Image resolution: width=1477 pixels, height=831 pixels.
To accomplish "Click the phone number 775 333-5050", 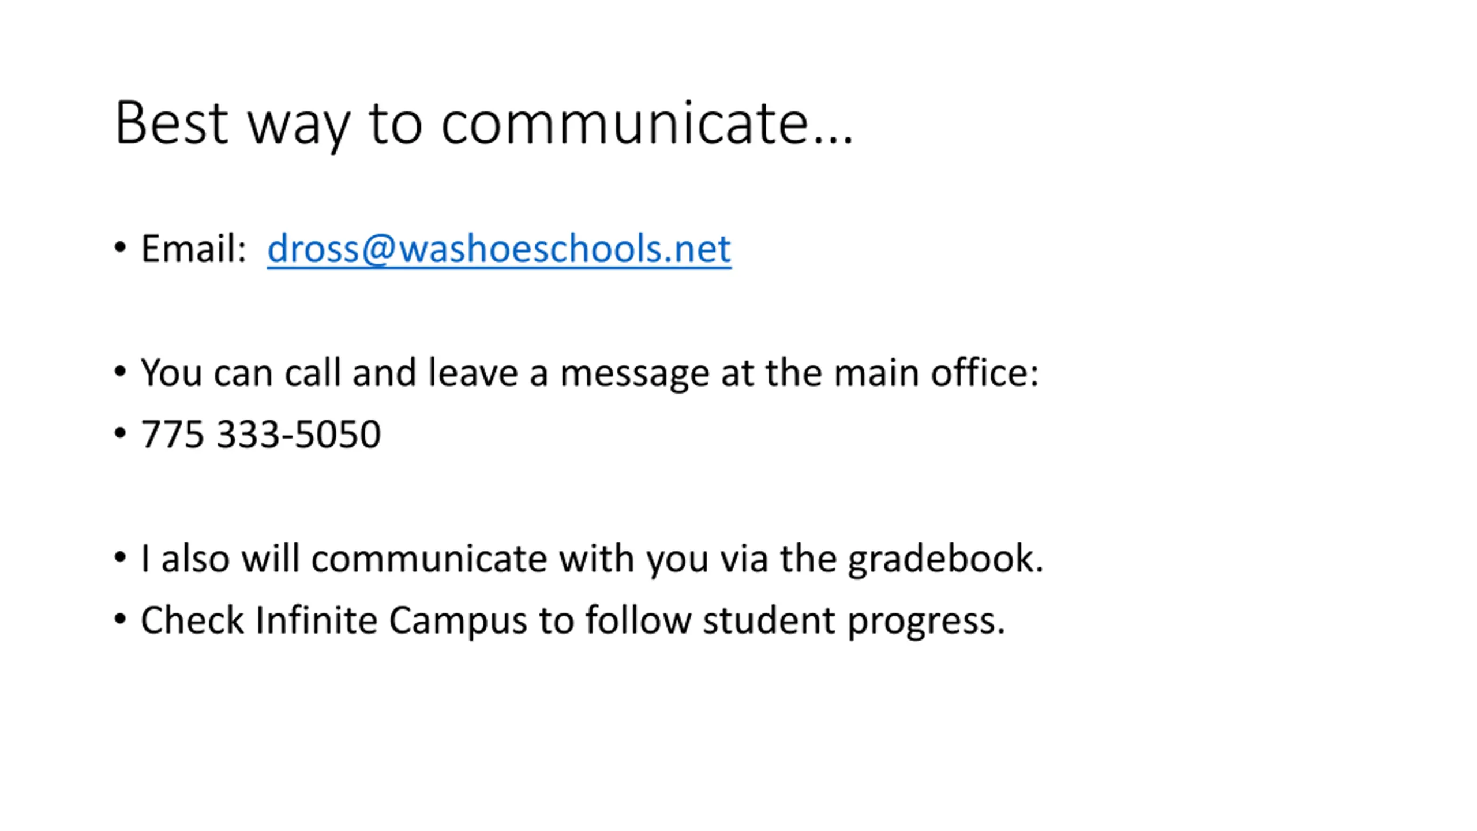I will (261, 434).
